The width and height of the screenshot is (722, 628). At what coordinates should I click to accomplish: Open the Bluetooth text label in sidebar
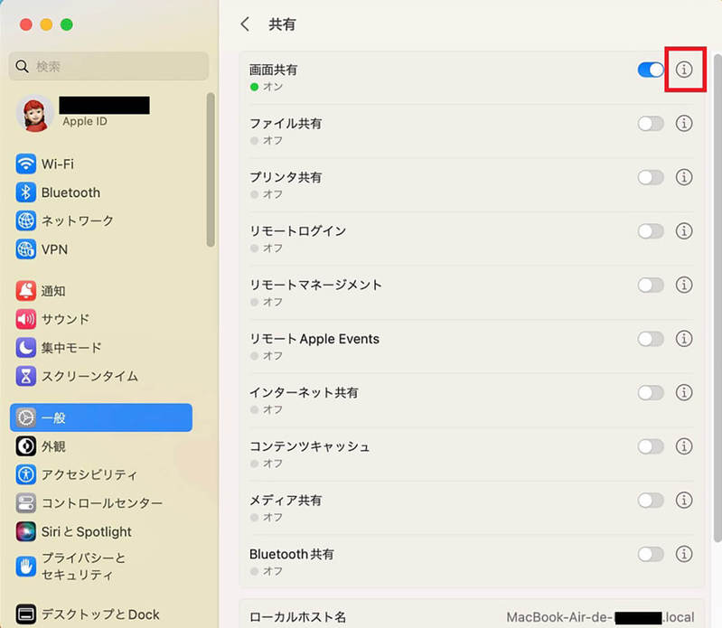coord(70,192)
